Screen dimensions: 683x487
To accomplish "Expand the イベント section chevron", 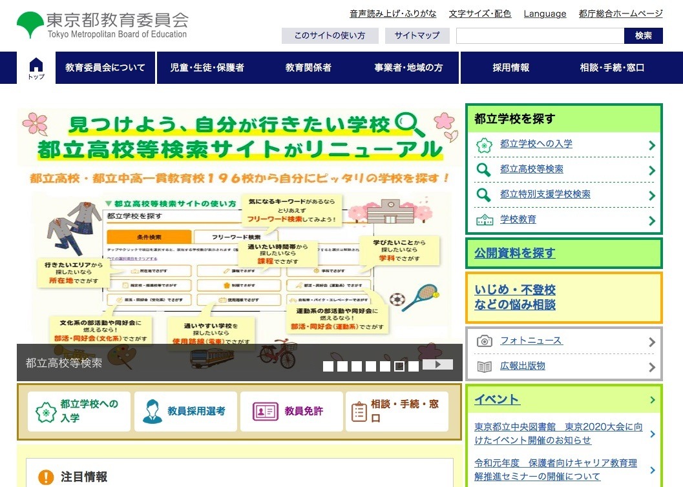I will tap(652, 400).
